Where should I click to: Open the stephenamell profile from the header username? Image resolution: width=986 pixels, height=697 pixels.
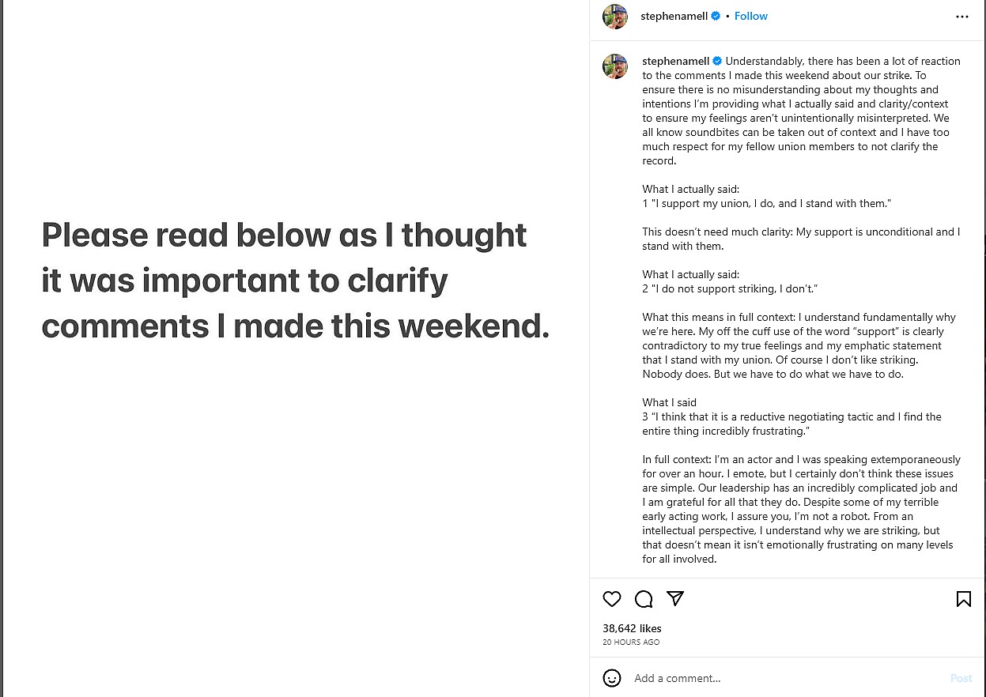[x=674, y=16]
